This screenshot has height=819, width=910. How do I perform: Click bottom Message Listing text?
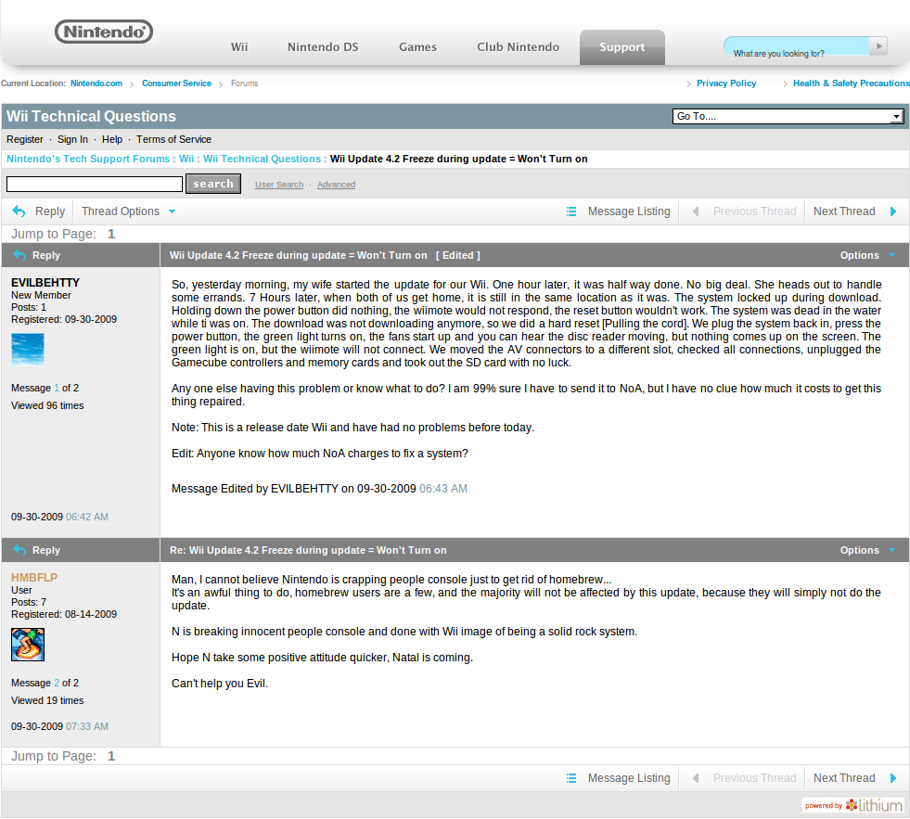click(x=629, y=778)
